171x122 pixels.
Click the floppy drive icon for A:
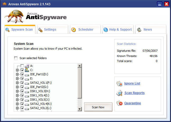pyautogui.click(x=27, y=66)
